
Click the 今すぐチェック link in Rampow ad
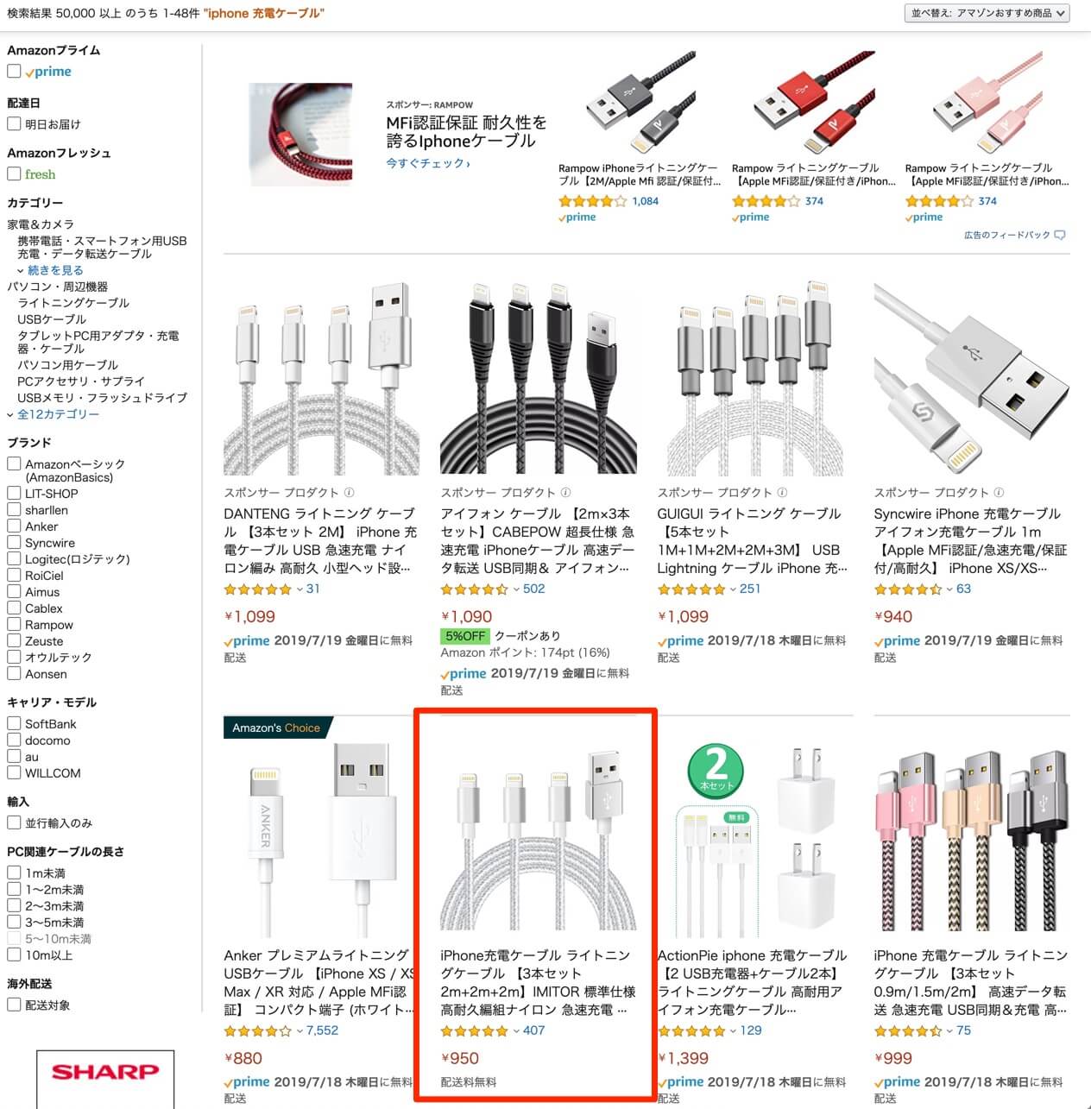pos(428,163)
